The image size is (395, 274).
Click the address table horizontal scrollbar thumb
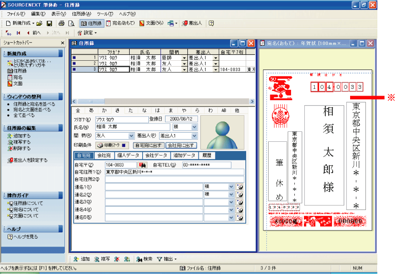[x=91, y=101]
